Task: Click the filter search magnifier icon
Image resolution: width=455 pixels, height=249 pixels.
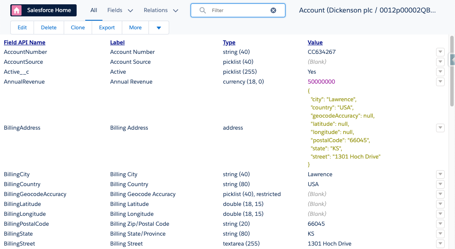Action: pyautogui.click(x=203, y=10)
